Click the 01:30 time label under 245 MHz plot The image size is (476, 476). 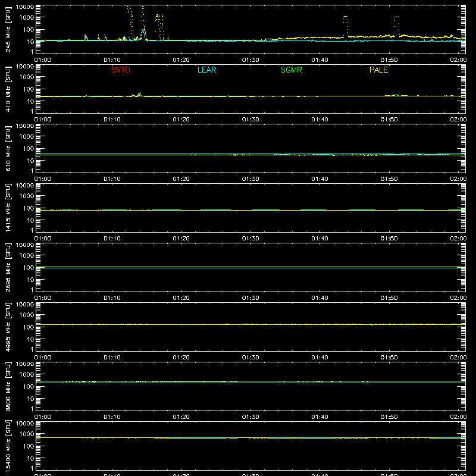coord(250,60)
